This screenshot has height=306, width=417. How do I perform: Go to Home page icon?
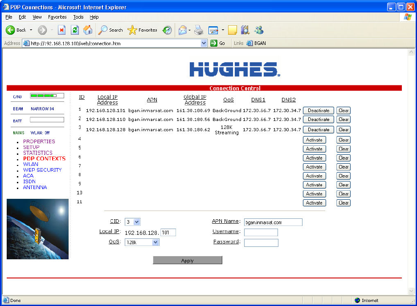pyautogui.click(x=88, y=30)
